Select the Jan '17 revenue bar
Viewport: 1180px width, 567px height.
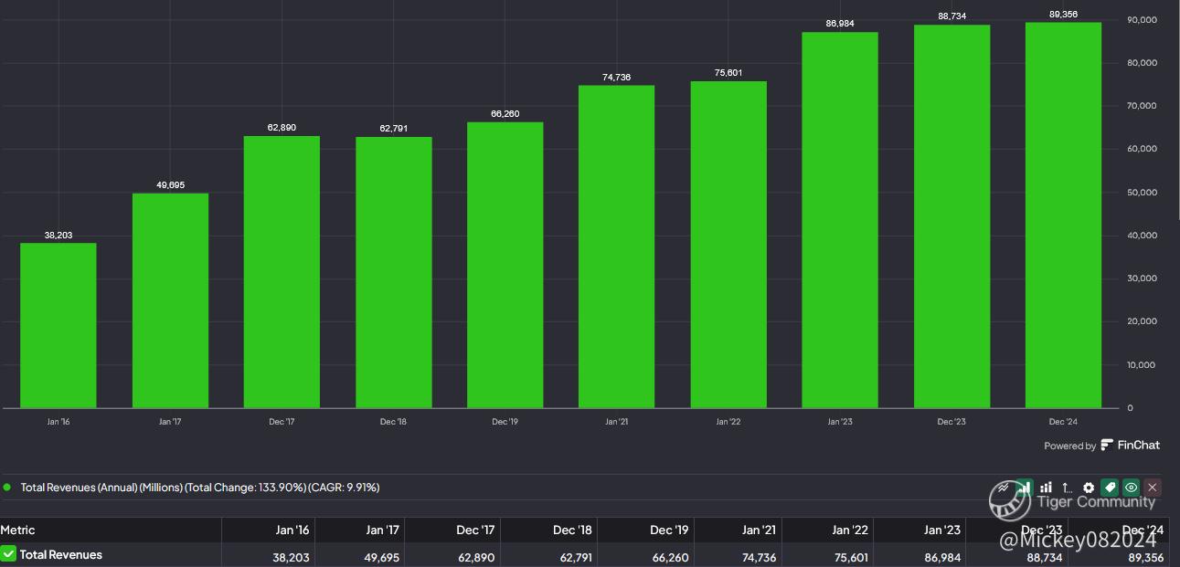(x=170, y=300)
